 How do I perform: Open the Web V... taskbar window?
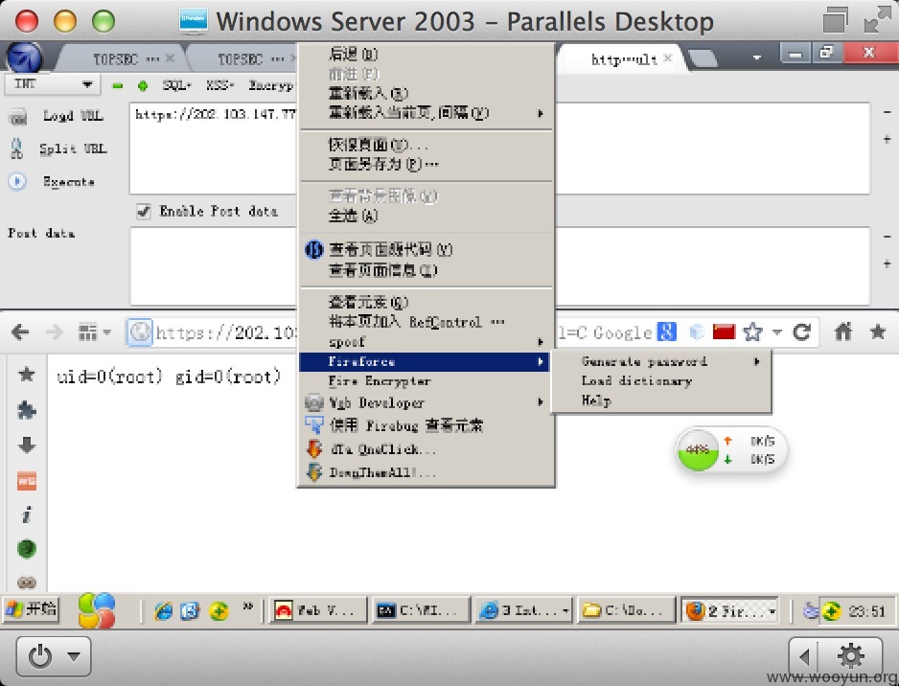coord(317,611)
